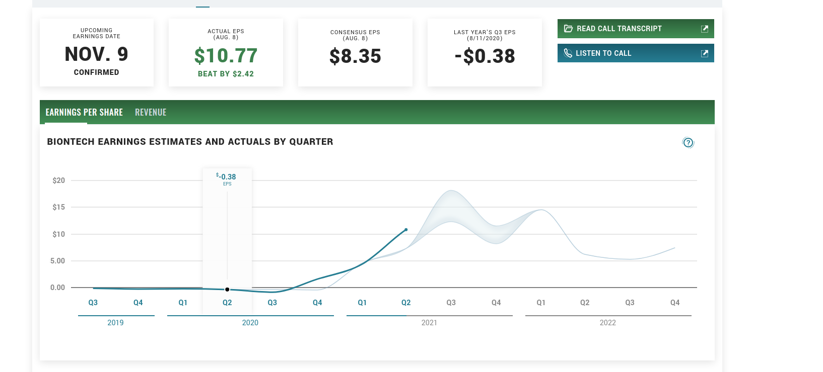823x372 pixels.
Task: Switch to the Revenue tab
Action: tap(151, 112)
